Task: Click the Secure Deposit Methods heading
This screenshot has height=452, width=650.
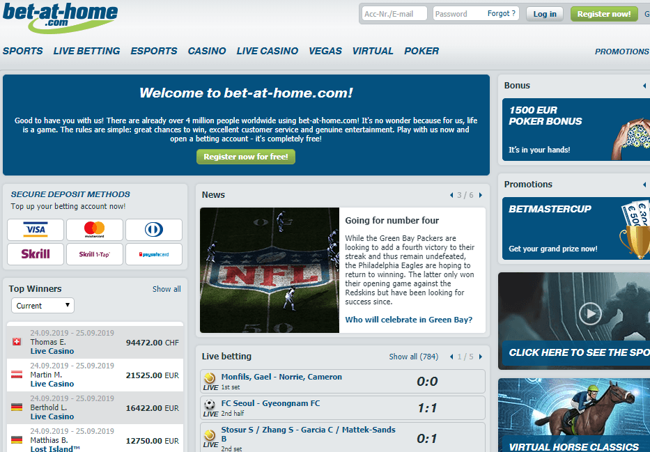Action: click(x=70, y=194)
